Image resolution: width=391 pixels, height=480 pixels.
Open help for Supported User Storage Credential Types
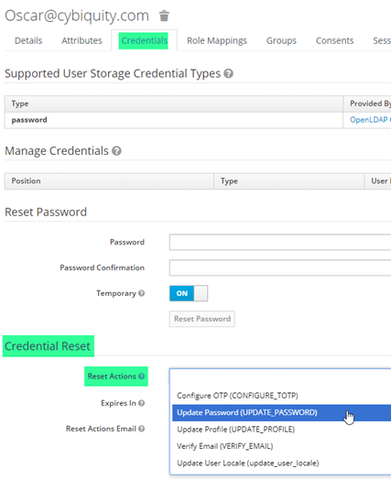(228, 73)
